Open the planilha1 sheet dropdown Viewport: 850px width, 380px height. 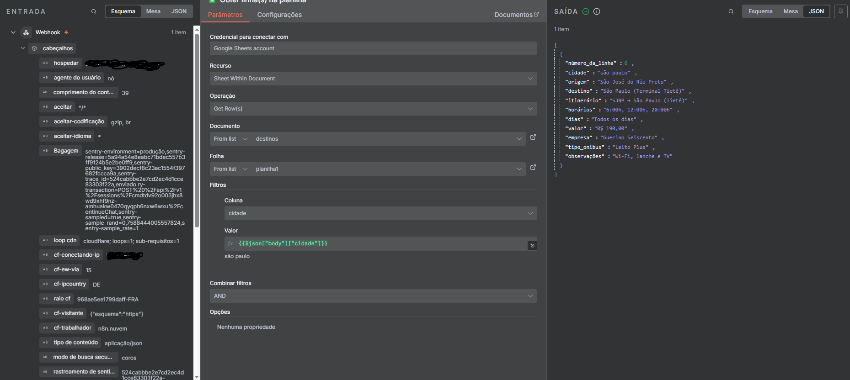click(389, 169)
